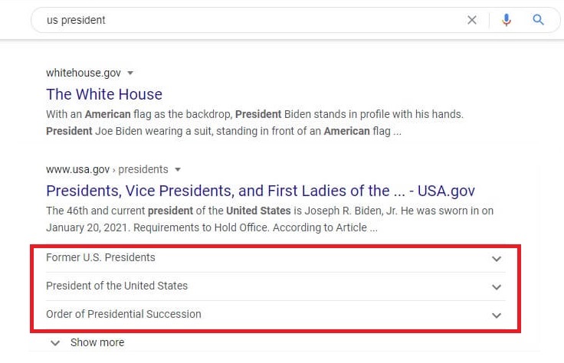The height and width of the screenshot is (363, 564).
Task: Start voice search with the microphone icon
Action: tap(506, 20)
